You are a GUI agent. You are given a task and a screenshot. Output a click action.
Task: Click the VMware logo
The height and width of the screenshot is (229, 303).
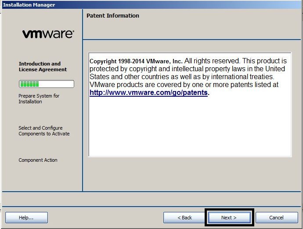tap(48, 34)
